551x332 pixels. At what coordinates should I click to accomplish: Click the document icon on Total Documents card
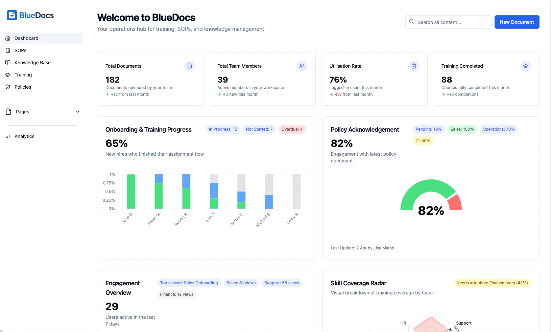point(190,66)
